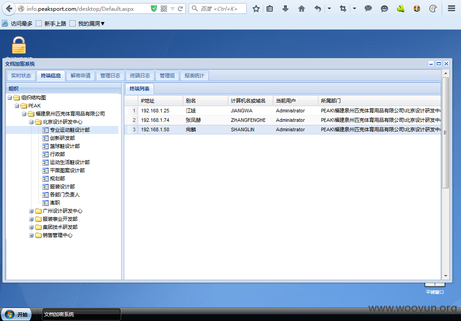Select the ZHANGFENGHE computer row
This screenshot has width=461, height=321.
point(283,120)
